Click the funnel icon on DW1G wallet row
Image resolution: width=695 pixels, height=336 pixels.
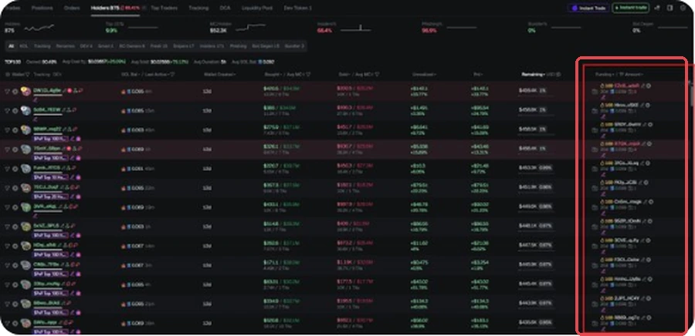[7, 91]
